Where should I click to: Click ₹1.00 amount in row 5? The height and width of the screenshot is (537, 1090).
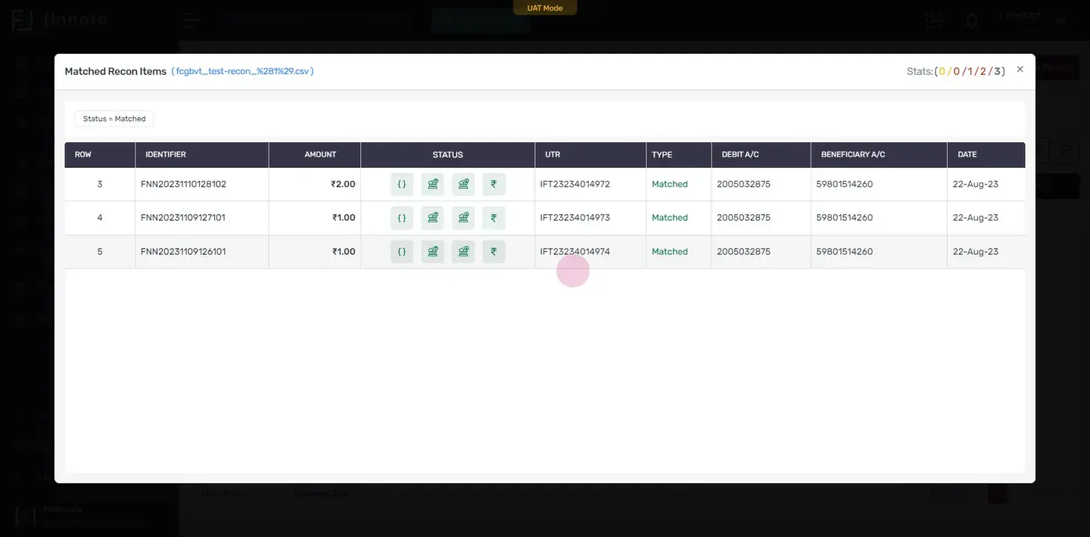point(344,252)
